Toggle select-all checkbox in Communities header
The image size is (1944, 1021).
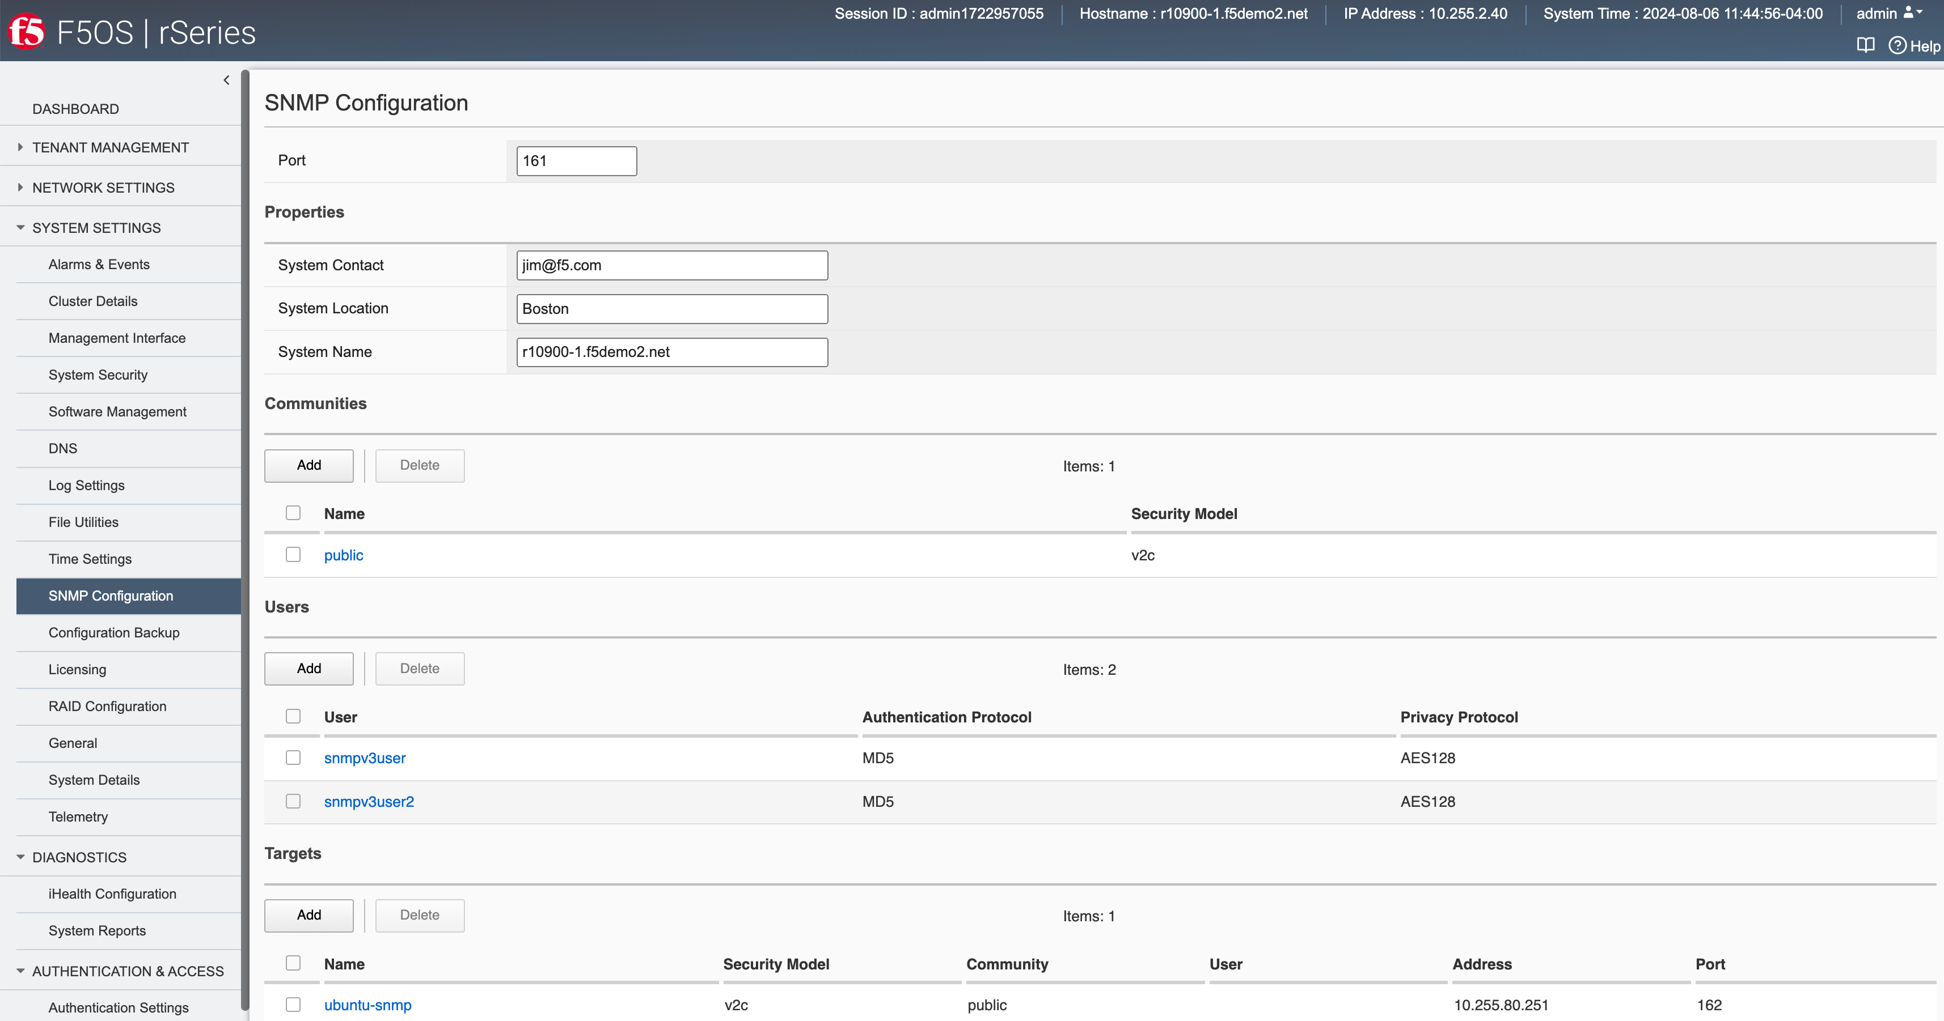click(293, 513)
